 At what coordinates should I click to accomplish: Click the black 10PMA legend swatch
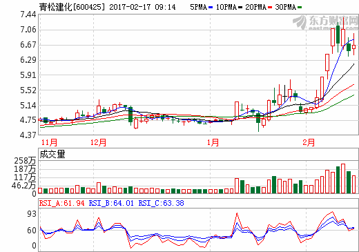coord(240,8)
